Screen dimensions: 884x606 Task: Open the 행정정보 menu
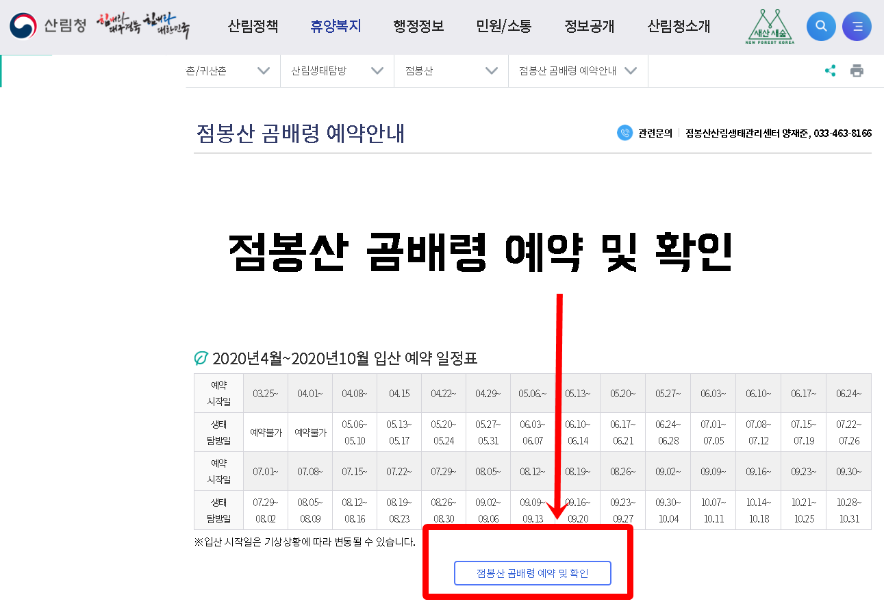pos(418,27)
